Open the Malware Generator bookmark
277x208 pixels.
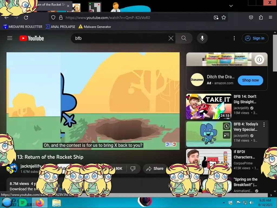[x=95, y=27]
